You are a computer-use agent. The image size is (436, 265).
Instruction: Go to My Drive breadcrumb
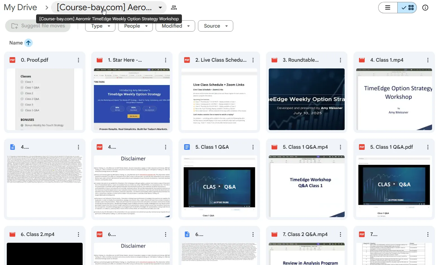click(x=20, y=7)
